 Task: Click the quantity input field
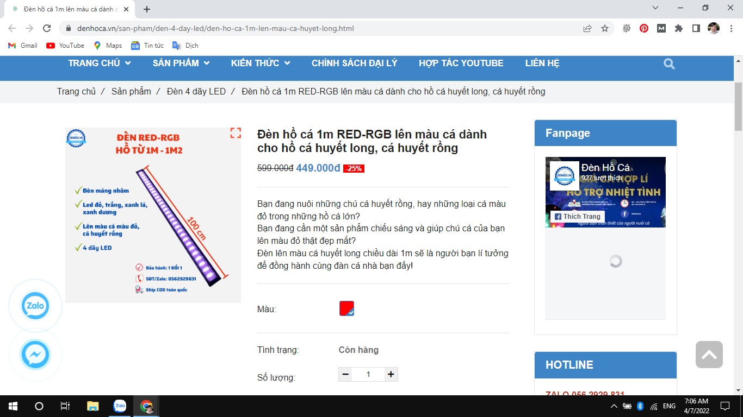[368, 374]
